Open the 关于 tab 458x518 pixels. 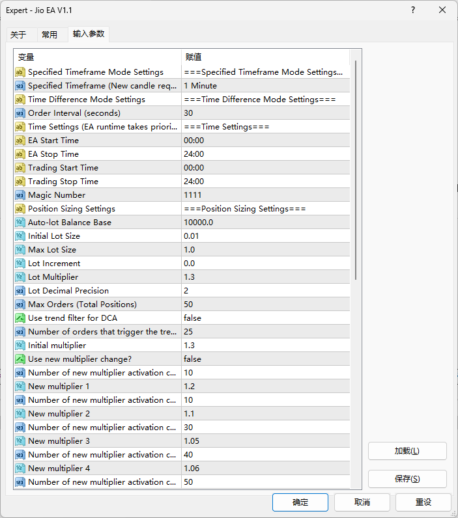coord(19,35)
